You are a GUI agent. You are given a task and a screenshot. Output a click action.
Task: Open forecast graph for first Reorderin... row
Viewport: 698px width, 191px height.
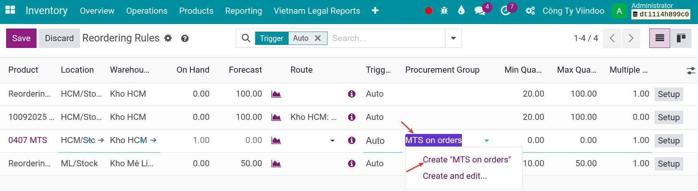coord(276,94)
